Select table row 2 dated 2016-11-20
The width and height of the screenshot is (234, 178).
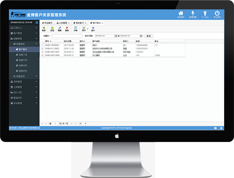point(113,49)
